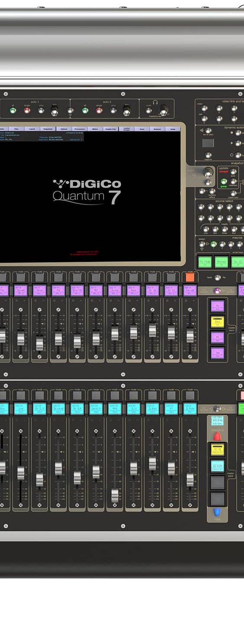Click the 'Live' channel fader handle in lower bank

tap(20, 473)
